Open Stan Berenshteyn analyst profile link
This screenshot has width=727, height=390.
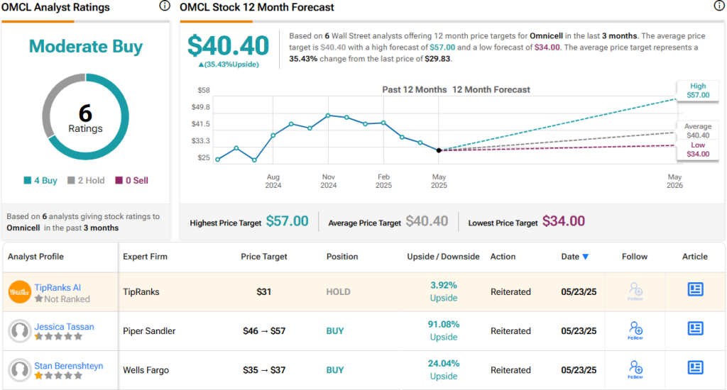69,366
